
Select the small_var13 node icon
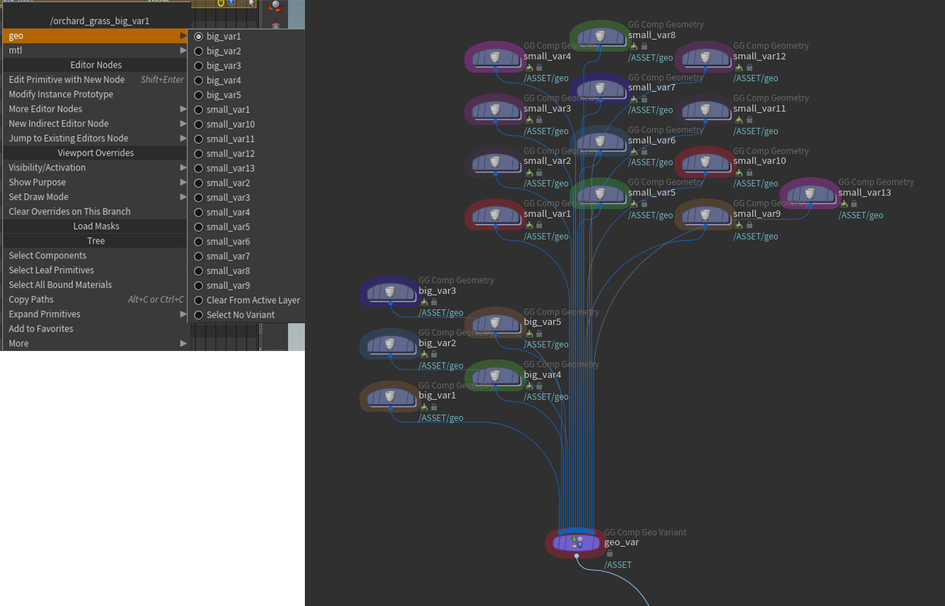tap(809, 194)
